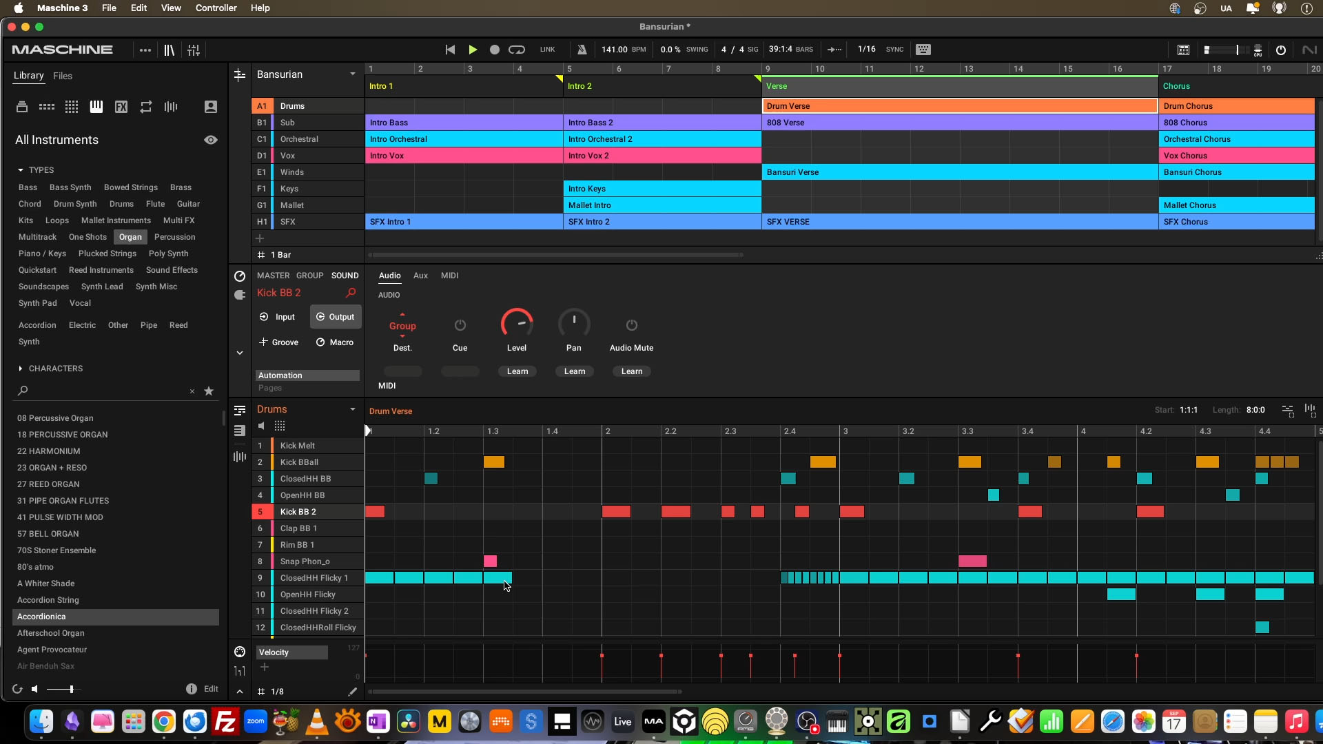Open the Controller menu
Image resolution: width=1323 pixels, height=744 pixels.
point(216,8)
